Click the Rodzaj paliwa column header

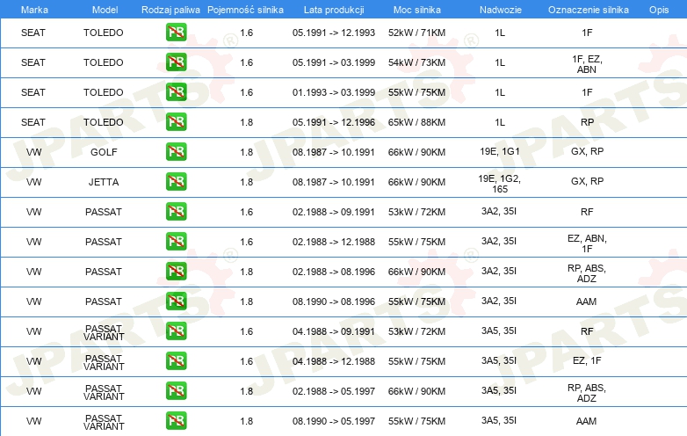(170, 10)
